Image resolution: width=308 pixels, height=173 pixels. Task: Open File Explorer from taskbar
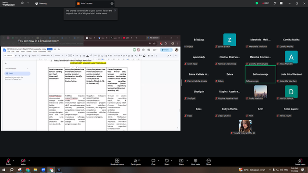35,170
